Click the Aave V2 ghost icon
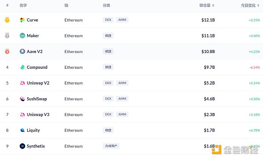 [x=22, y=51]
